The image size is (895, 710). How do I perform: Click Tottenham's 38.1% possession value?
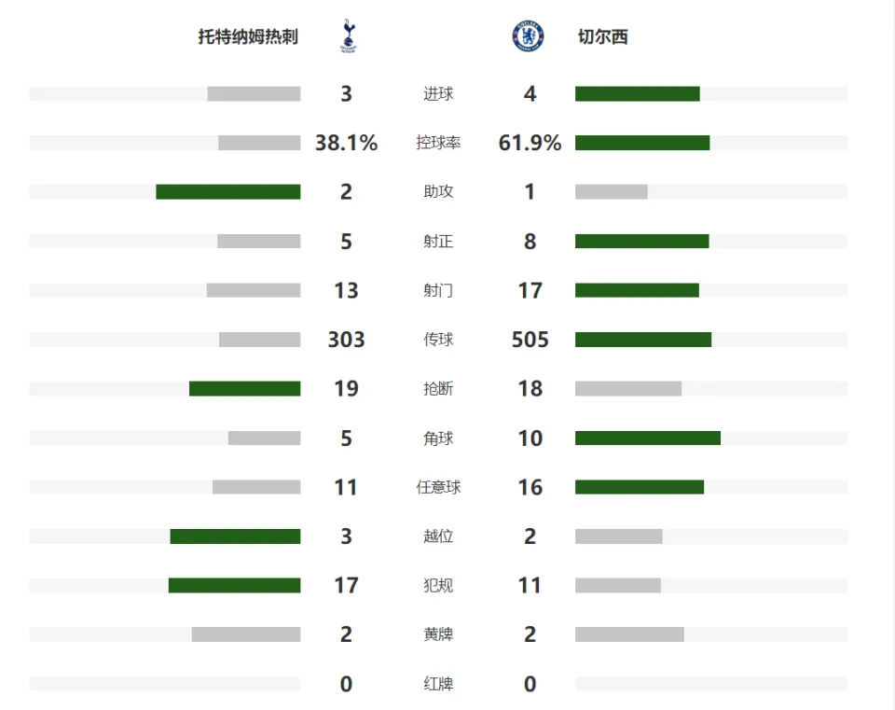pos(346,143)
